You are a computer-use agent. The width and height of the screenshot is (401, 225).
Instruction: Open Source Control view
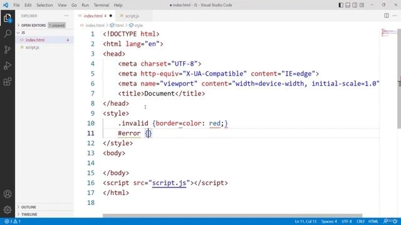[x=8, y=49]
